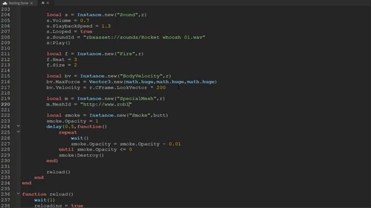Click the value 1.3 after s.PlaybackSpeed
371x208 pixels.
click(x=106, y=26)
